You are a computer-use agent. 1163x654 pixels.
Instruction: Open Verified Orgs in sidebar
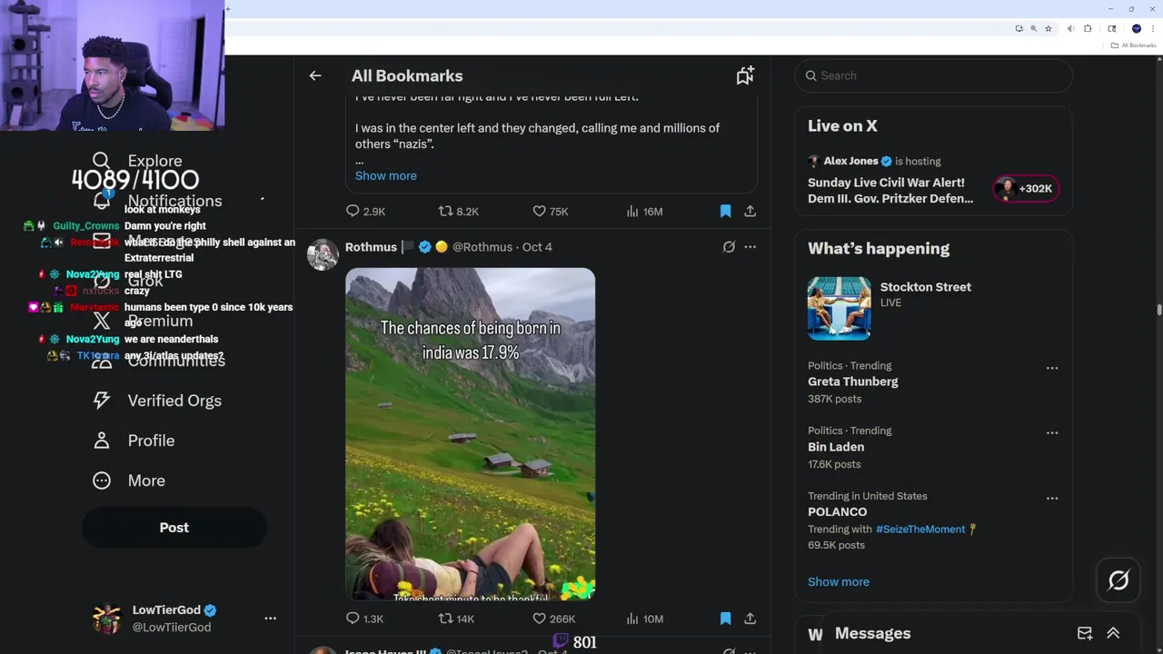[174, 401]
